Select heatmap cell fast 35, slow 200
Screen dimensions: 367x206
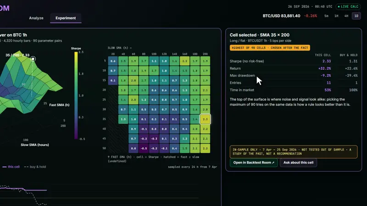pyautogui.click(x=205, y=119)
